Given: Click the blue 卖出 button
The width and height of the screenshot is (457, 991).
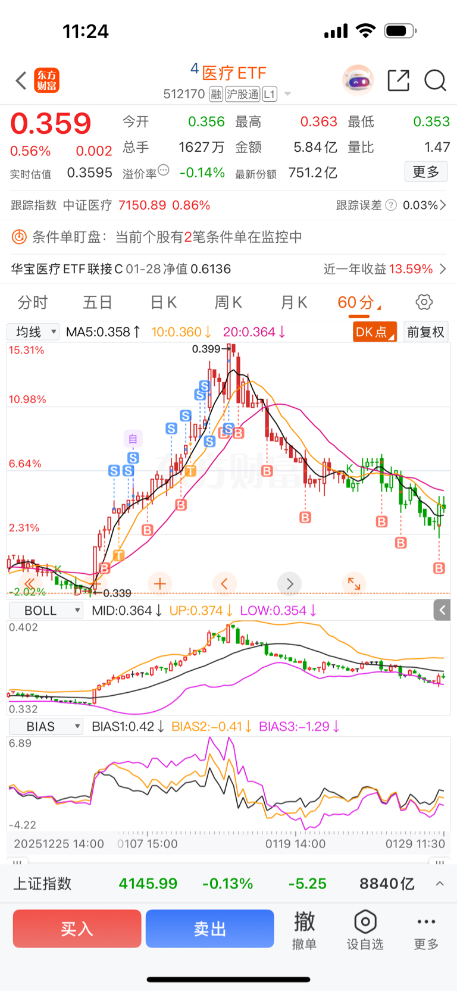Looking at the screenshot, I should click(209, 929).
